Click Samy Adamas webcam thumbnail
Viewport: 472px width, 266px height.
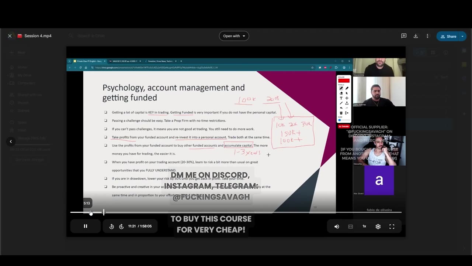click(x=379, y=91)
